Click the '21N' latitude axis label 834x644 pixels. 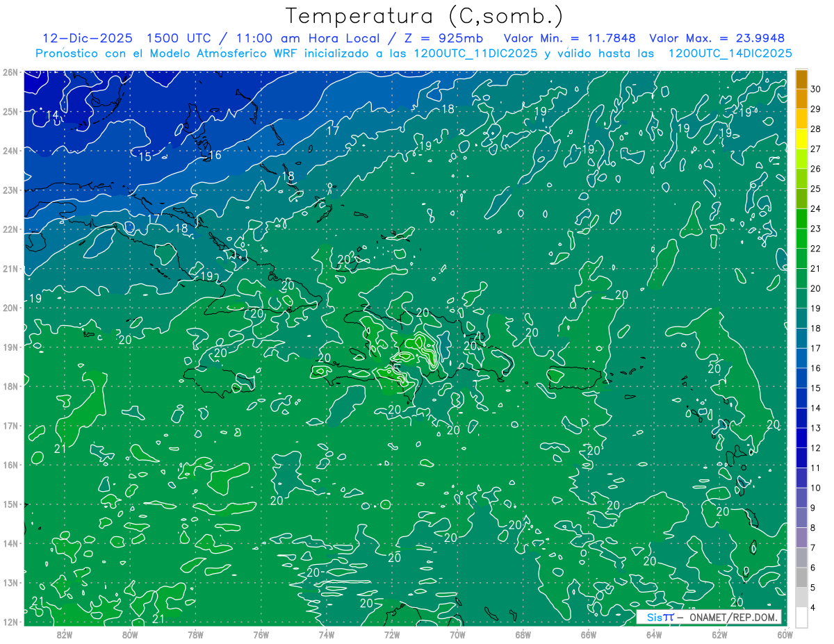(x=10, y=268)
